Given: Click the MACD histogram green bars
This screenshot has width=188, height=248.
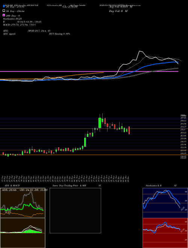Looking at the screenshot, I should 32,231.
